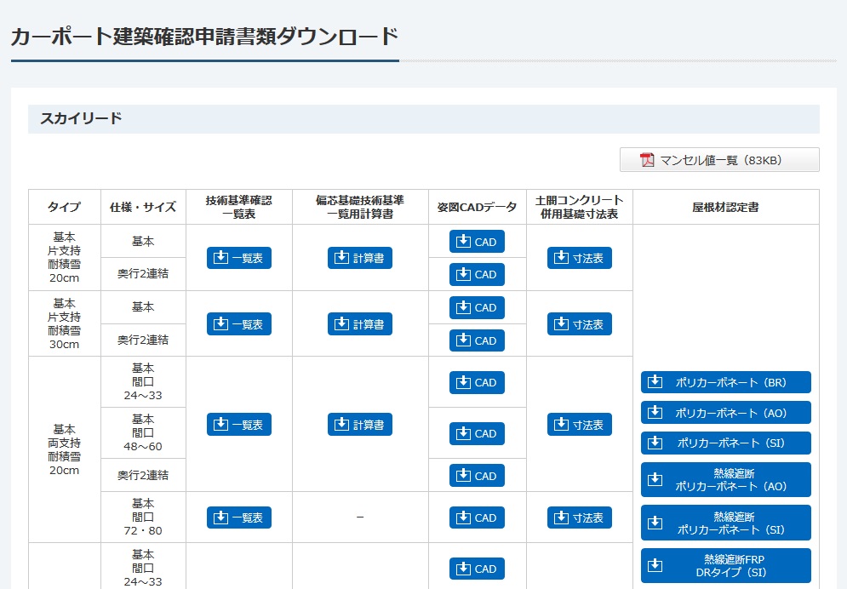This screenshot has width=847, height=589.
Task: Download CAD for 両支持 20cm 間口48～60
Action: tap(477, 433)
